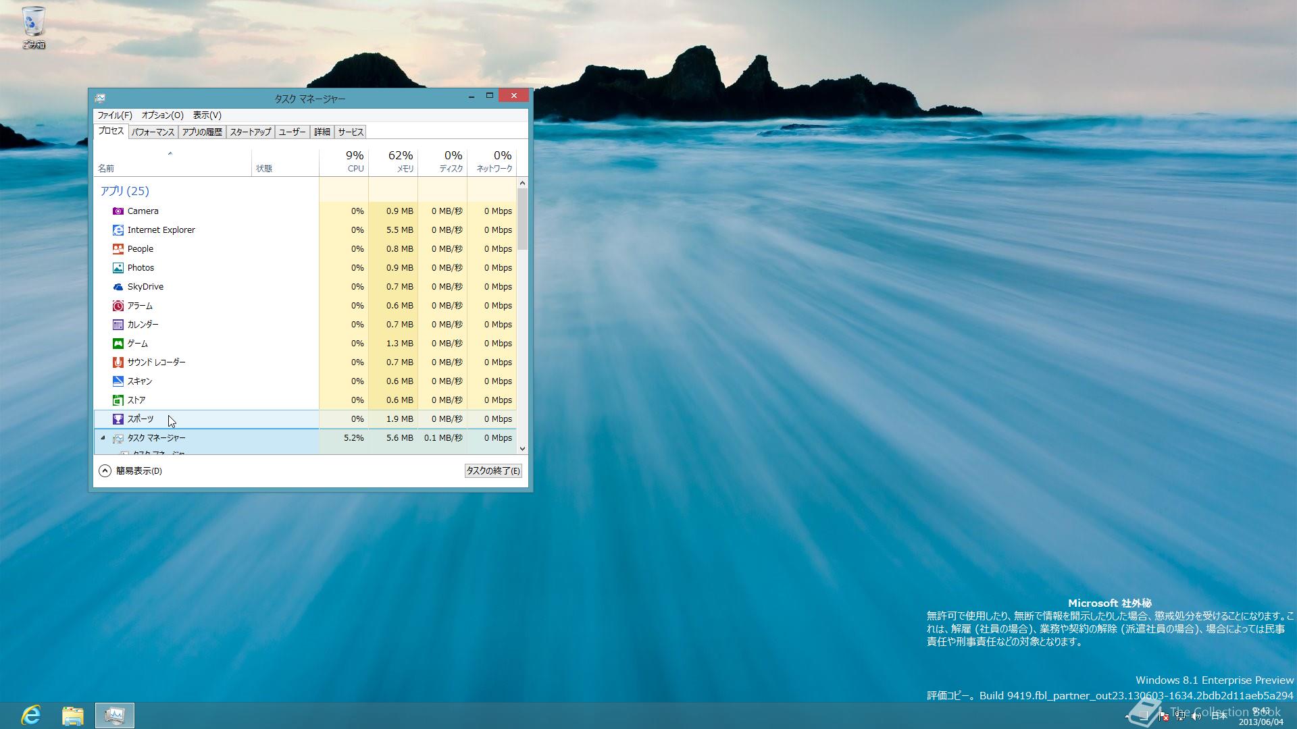Sort by the 名前 column header

tap(172, 162)
